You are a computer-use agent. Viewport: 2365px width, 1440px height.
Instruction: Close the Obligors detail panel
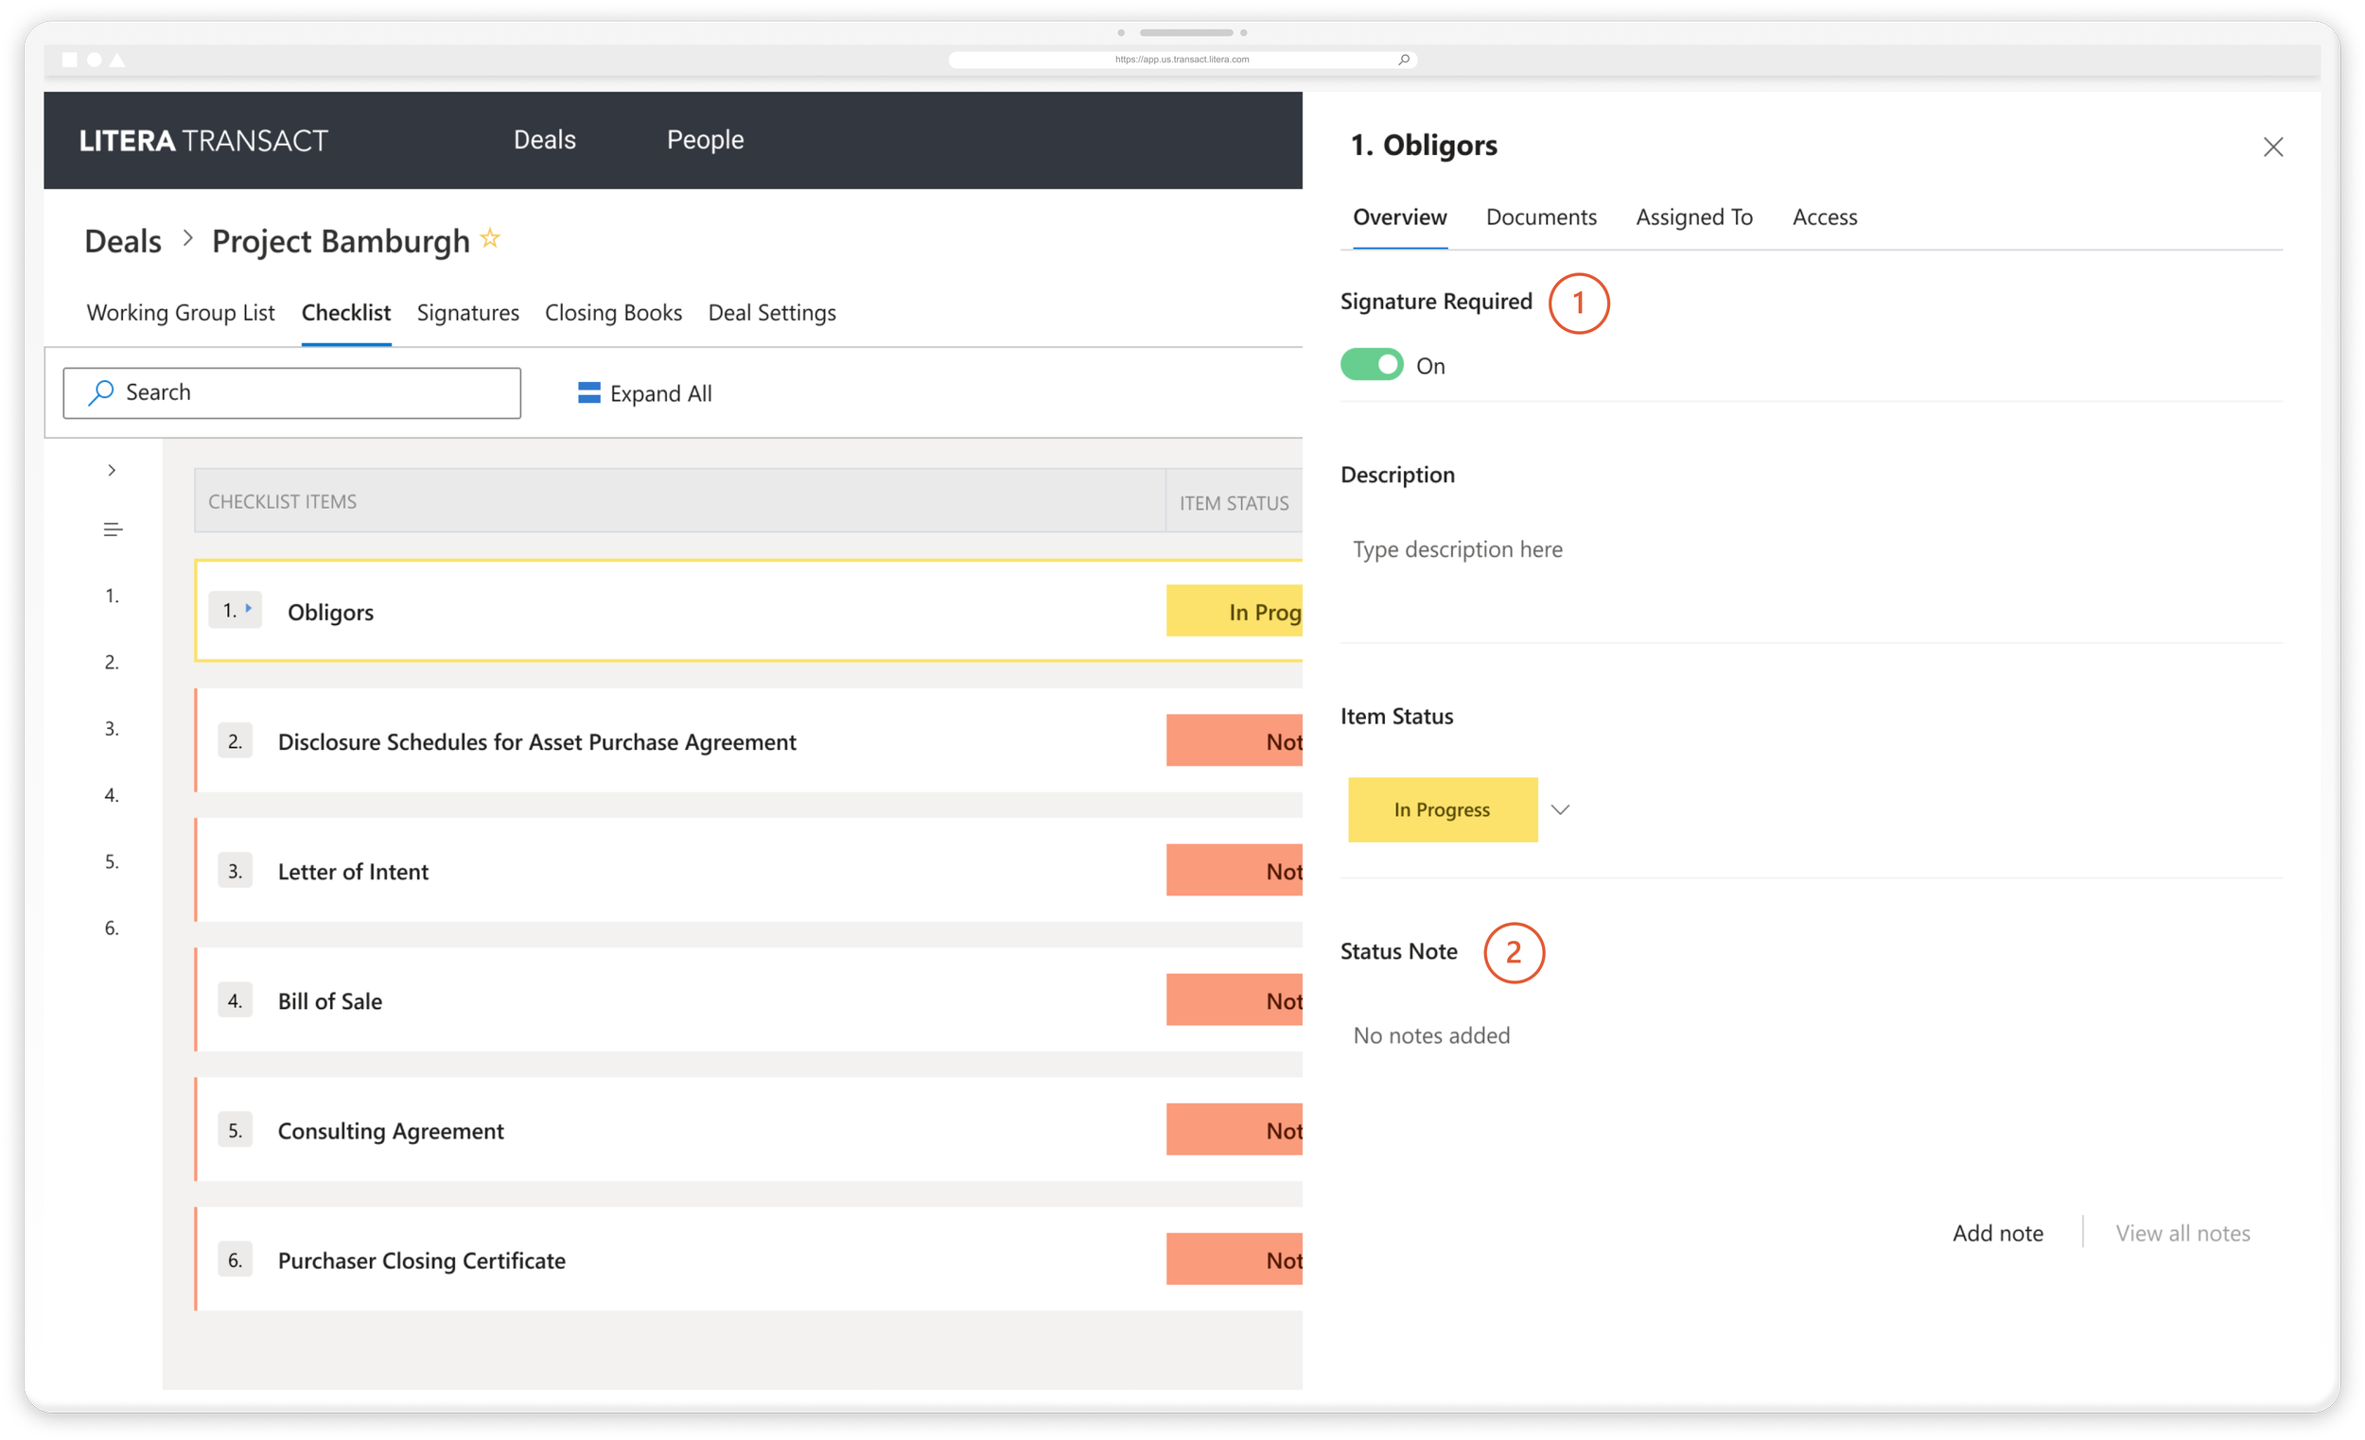[2274, 147]
